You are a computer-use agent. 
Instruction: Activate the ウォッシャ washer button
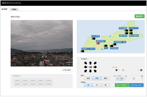(136, 85)
